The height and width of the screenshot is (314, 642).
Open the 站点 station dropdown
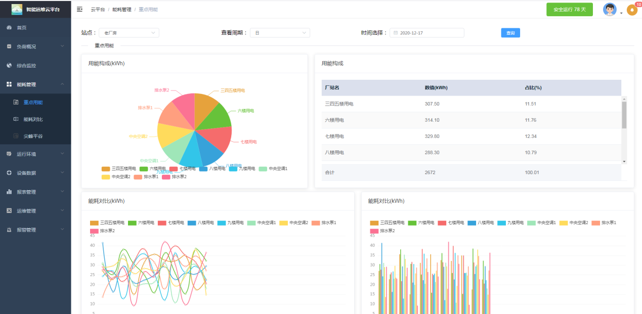[x=129, y=33]
